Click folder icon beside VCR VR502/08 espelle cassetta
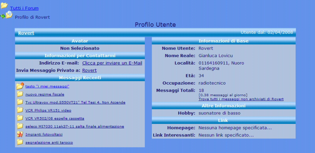Image resolution: width=315 pixels, height=153 pixels. [x=20, y=118]
